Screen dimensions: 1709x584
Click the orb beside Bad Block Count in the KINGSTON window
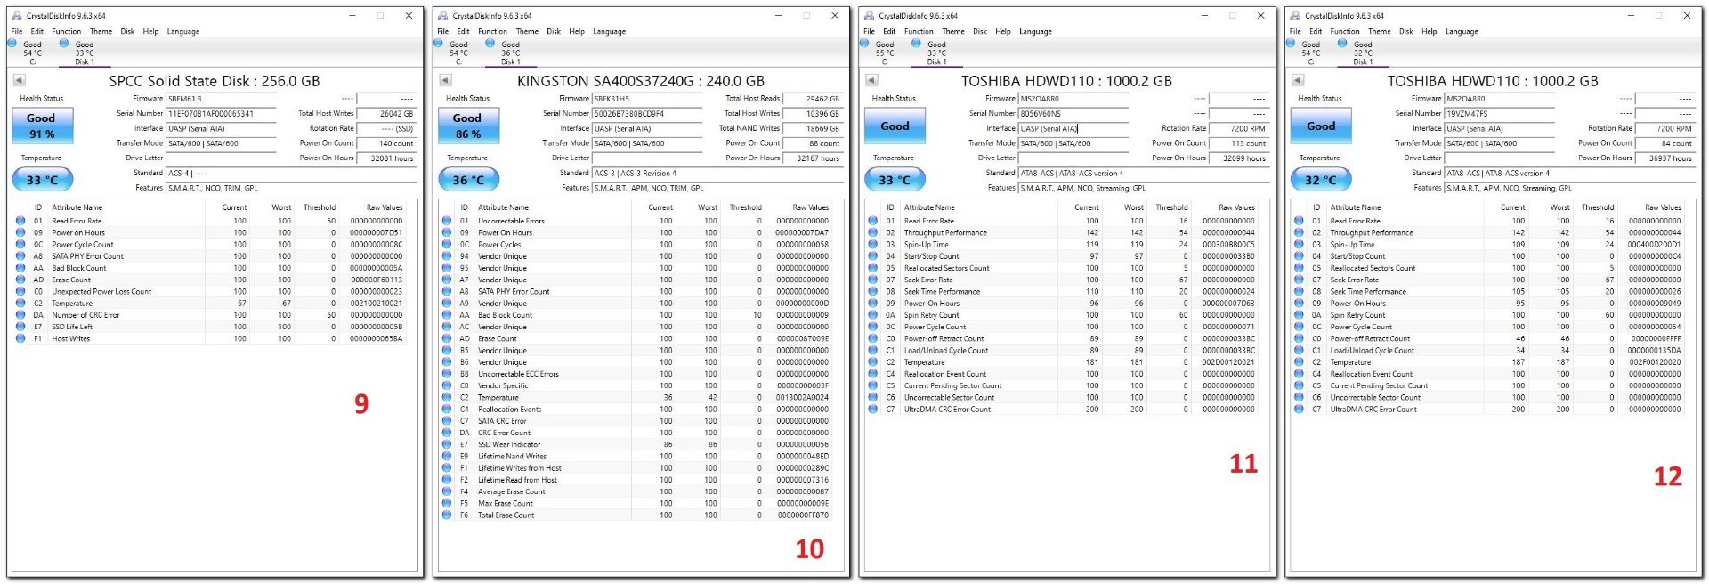point(447,315)
